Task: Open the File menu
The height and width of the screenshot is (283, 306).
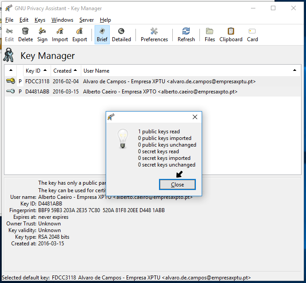Action: 9,20
